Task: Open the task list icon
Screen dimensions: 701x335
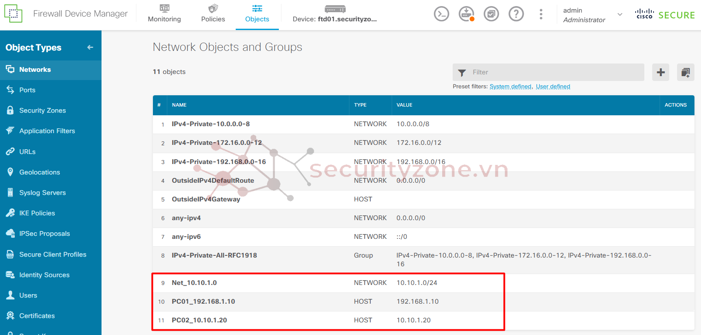Action: (x=491, y=14)
